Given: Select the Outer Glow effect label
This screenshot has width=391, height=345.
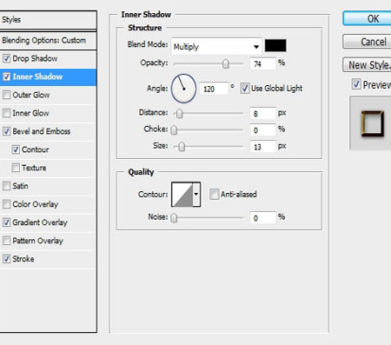Looking at the screenshot, I should [x=31, y=95].
